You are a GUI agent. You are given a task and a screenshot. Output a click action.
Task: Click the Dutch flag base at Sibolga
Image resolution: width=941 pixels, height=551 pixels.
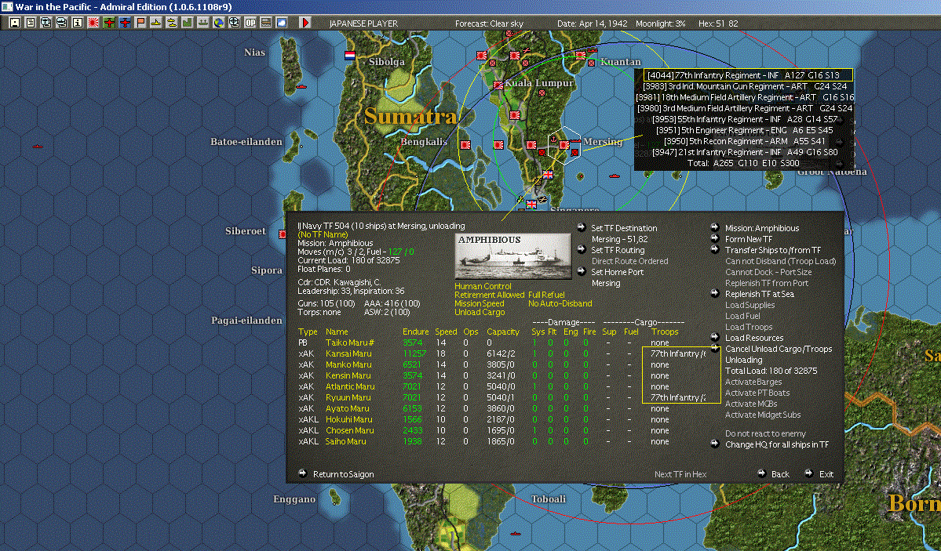(x=350, y=56)
